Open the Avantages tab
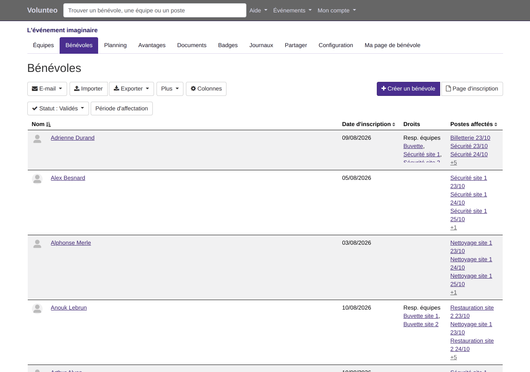The width and height of the screenshot is (530, 372). point(152,45)
